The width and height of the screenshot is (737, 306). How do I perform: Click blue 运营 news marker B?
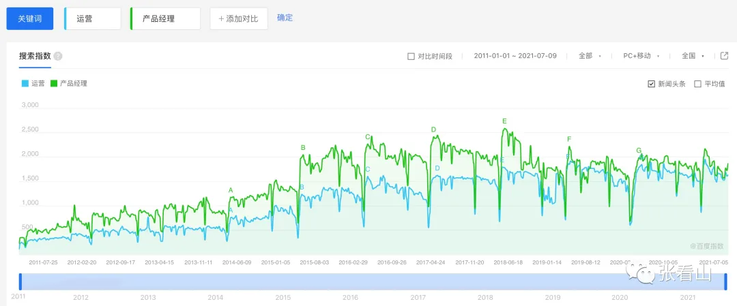point(302,187)
